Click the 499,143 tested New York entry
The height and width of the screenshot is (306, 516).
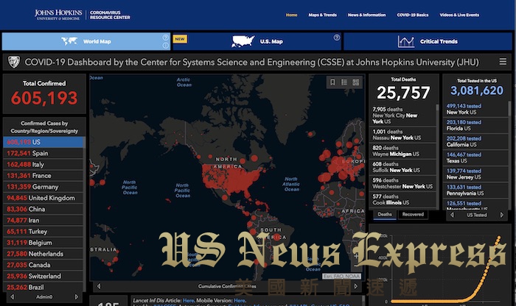(475, 109)
